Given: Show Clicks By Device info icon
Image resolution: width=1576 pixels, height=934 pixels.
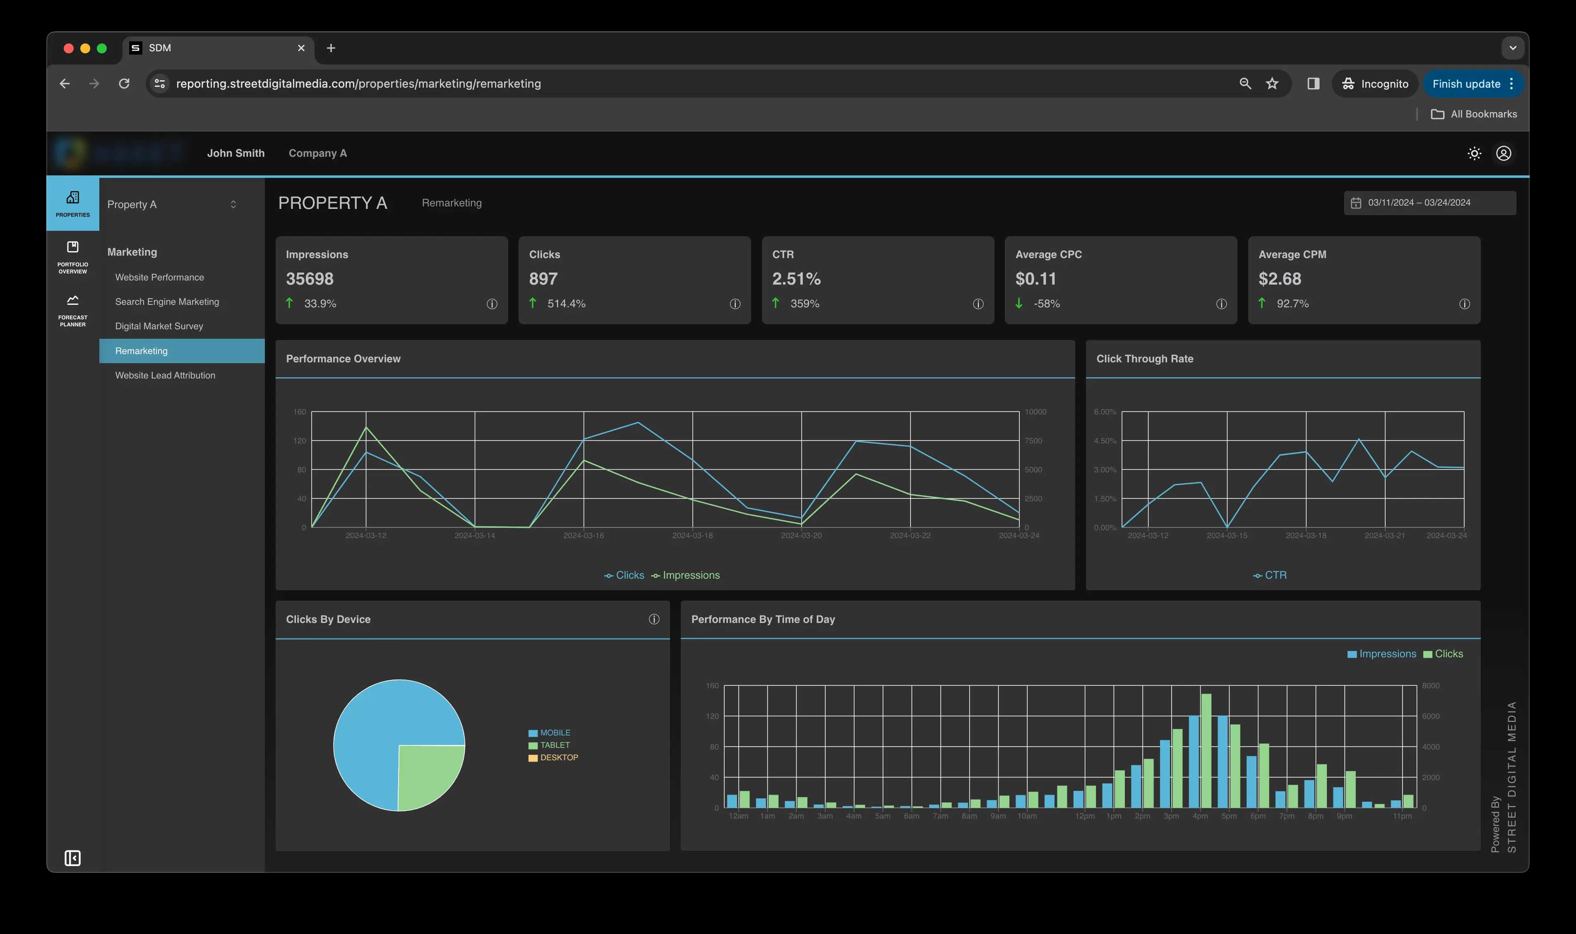Looking at the screenshot, I should (x=654, y=619).
